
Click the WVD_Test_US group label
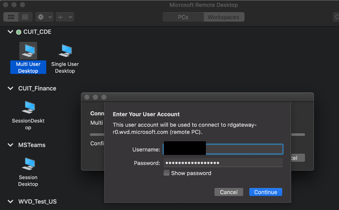[37, 202]
